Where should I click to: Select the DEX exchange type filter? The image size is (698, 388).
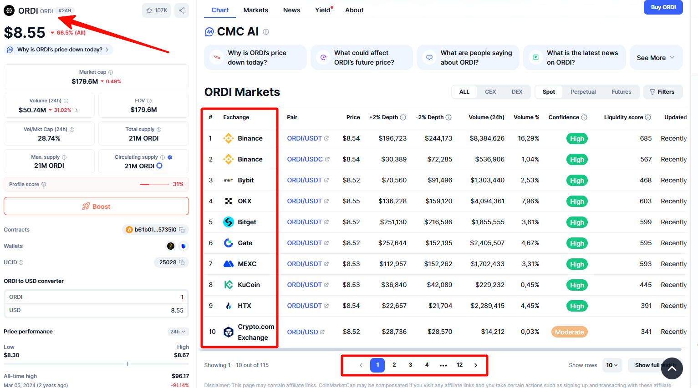(x=517, y=92)
